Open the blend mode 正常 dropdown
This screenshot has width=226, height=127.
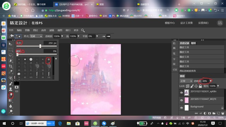click(186, 81)
